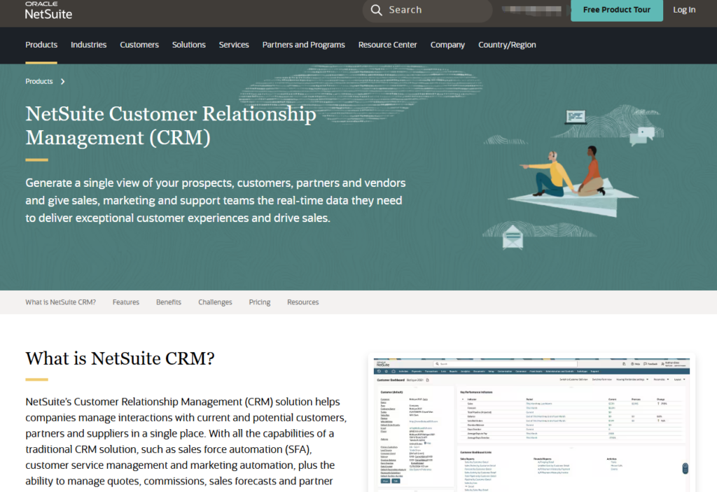Open the Services menu
This screenshot has height=492, width=717.
click(234, 45)
